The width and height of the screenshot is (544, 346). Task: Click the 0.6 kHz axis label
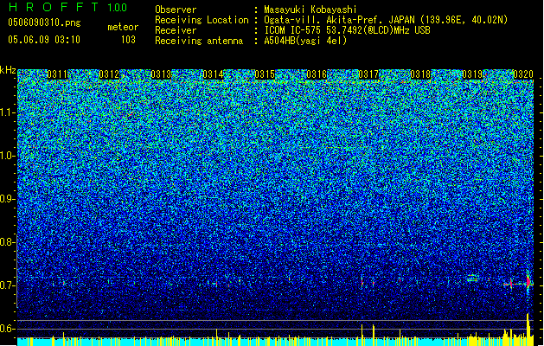coord(6,329)
